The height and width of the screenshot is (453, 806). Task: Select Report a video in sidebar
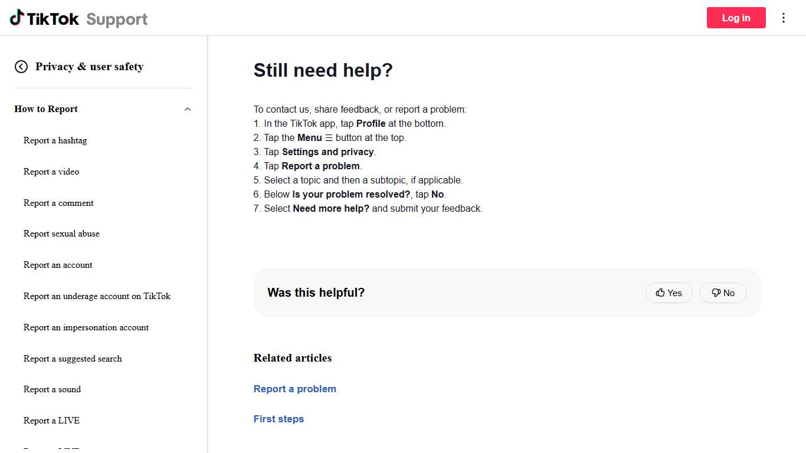(x=51, y=172)
